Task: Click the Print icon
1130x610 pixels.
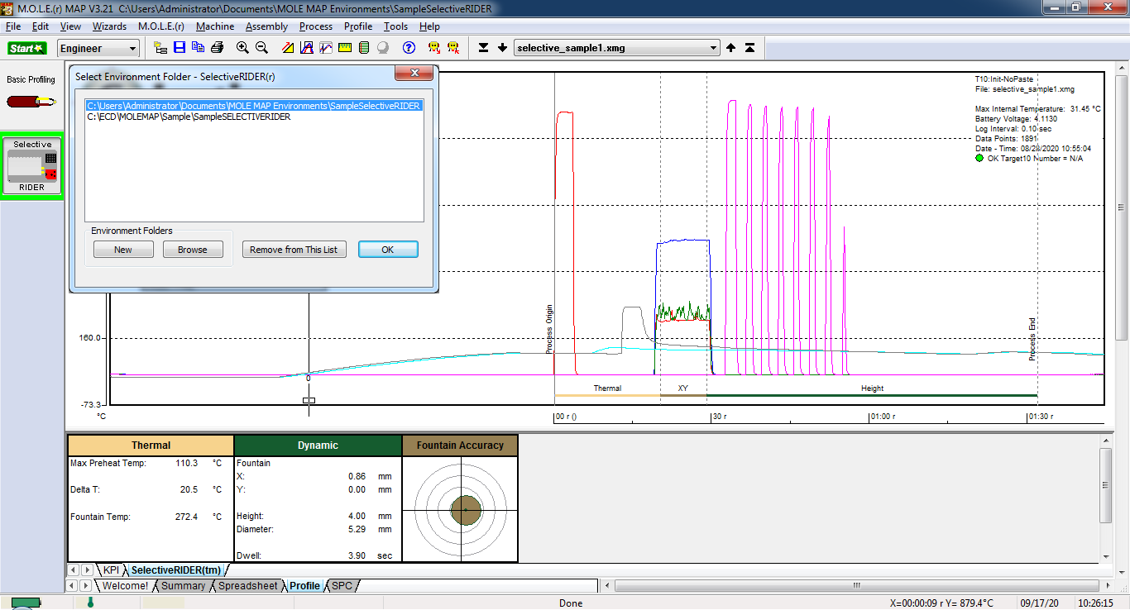Action: coord(217,49)
